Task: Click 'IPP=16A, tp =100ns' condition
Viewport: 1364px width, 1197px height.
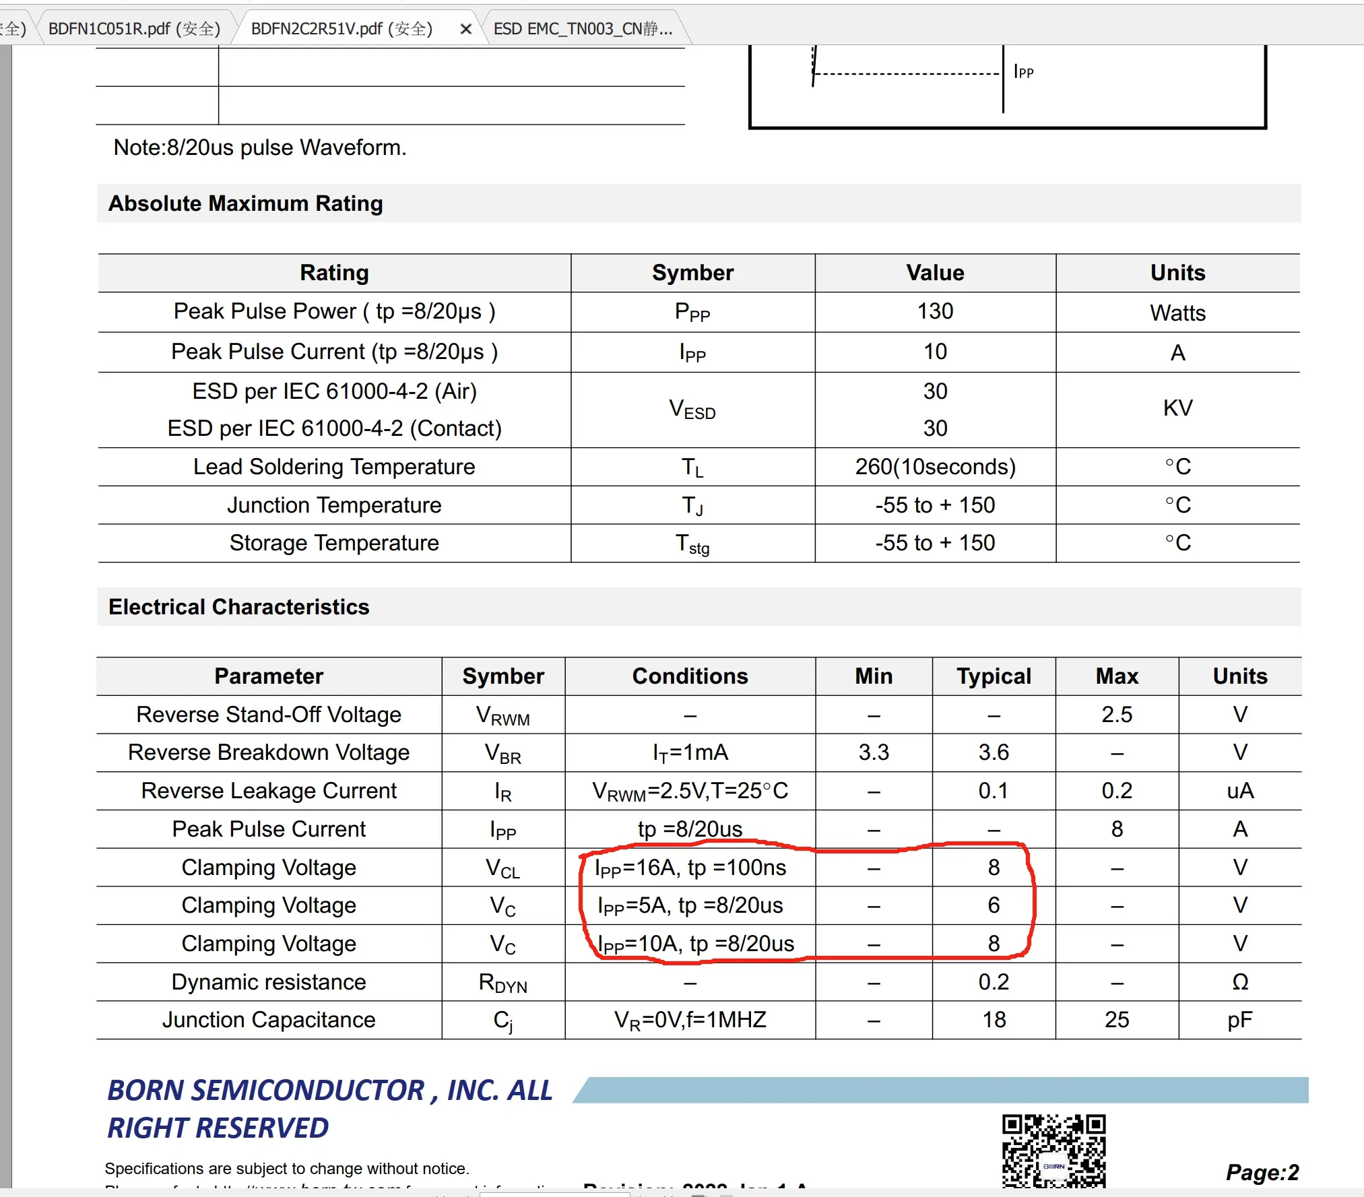Action: pyautogui.click(x=690, y=868)
